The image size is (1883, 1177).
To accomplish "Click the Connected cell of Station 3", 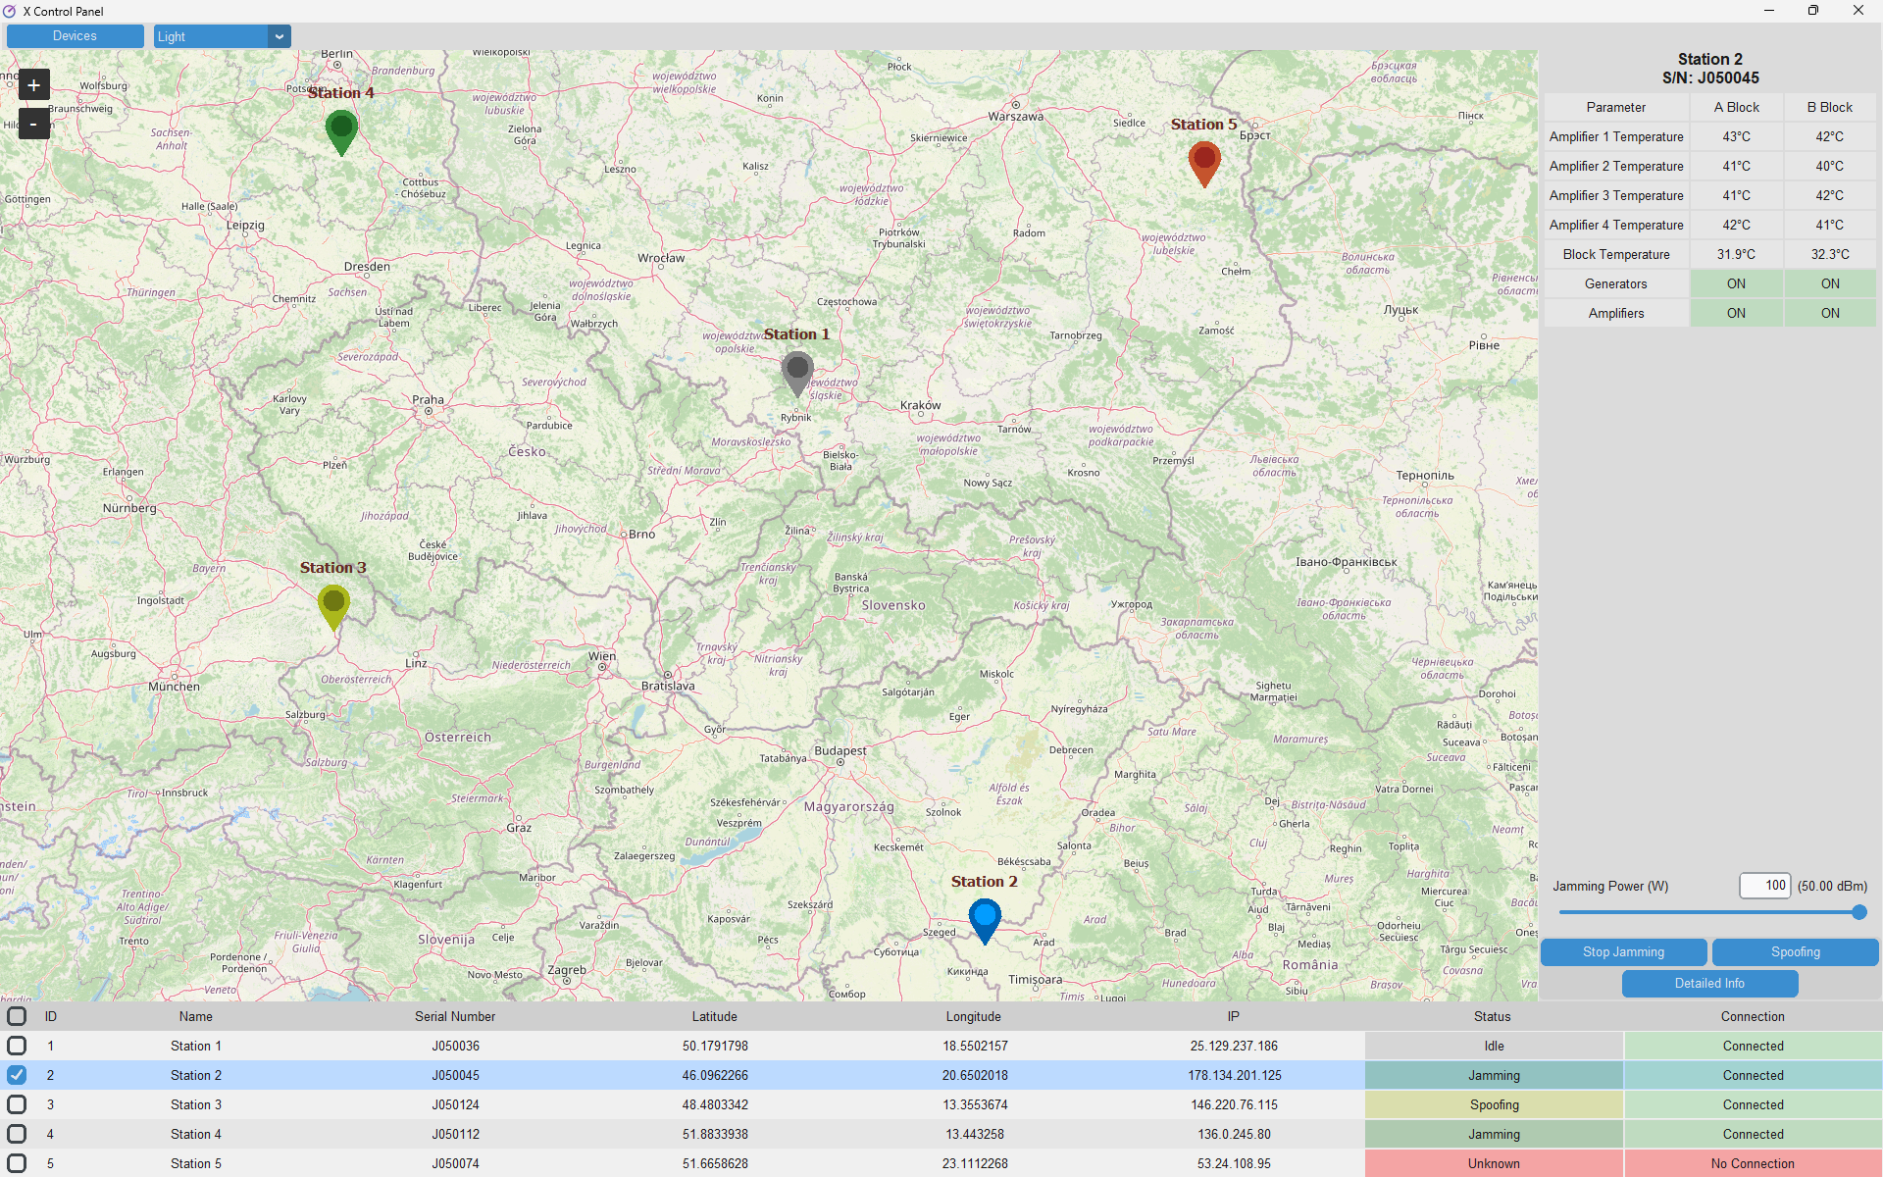I will pyautogui.click(x=1753, y=1104).
